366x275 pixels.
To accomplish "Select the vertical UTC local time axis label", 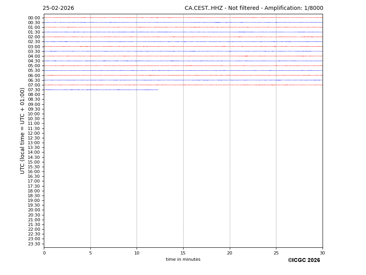I will click(23, 130).
